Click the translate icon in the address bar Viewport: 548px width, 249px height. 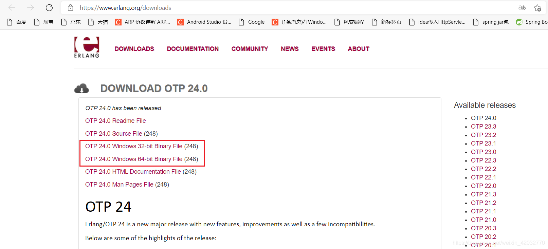522,7
